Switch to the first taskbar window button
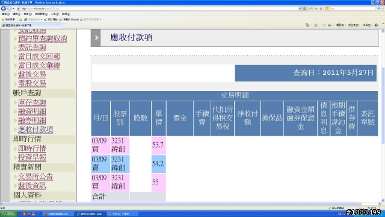The height and width of the screenshot is (217, 385). click(x=58, y=214)
